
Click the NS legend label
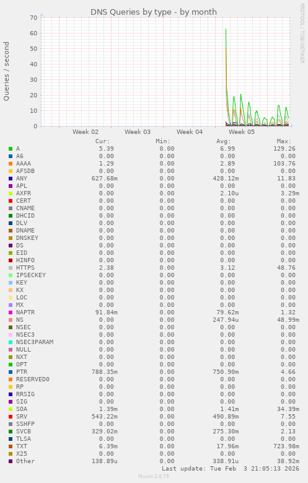coord(20,320)
